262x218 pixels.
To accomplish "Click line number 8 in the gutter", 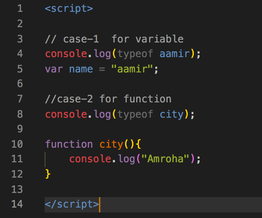I will tap(20, 114).
